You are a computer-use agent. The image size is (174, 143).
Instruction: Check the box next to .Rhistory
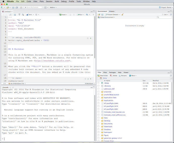pos(98,86)
